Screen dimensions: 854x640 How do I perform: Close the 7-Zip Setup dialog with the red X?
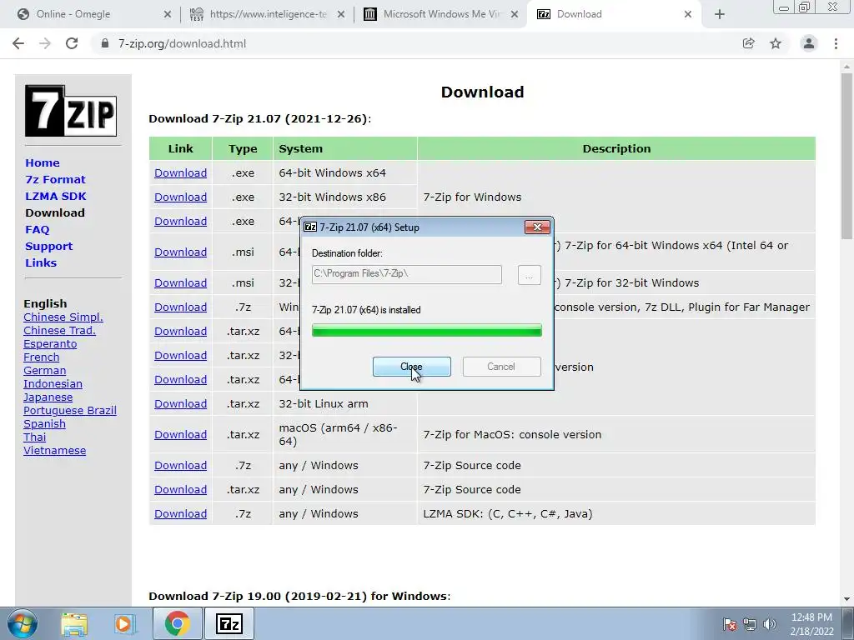pos(537,227)
